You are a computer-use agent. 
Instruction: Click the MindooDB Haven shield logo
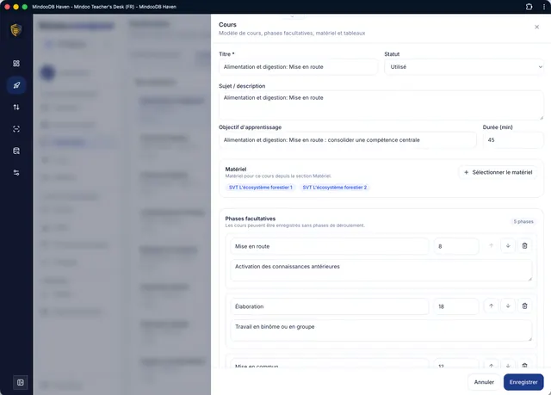click(x=16, y=30)
